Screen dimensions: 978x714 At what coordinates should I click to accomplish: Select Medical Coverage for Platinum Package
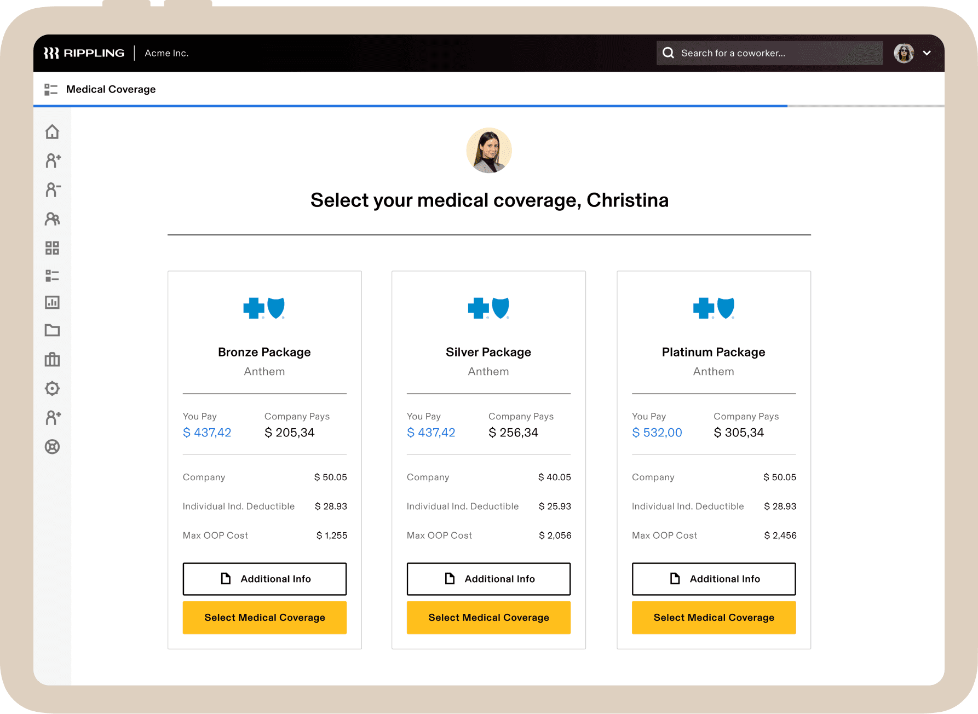pos(714,618)
